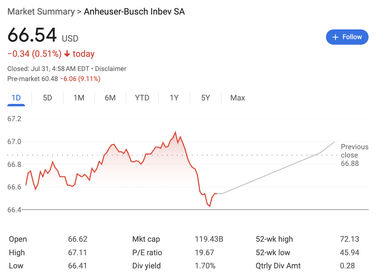The image size is (389, 276).
Task: Show the 1Y price chart
Action: 174,98
